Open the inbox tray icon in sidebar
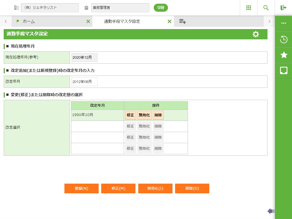The height and width of the screenshot is (219, 292). tap(283, 70)
